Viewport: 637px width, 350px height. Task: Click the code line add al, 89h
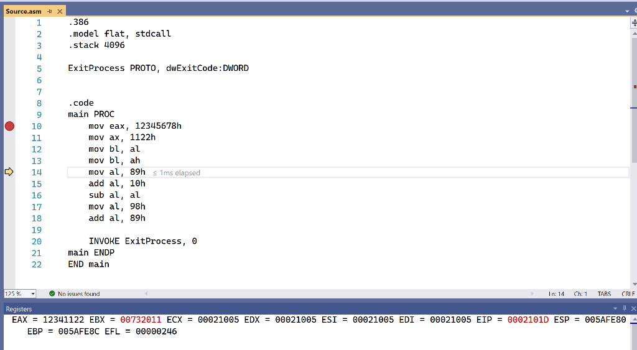coord(117,218)
